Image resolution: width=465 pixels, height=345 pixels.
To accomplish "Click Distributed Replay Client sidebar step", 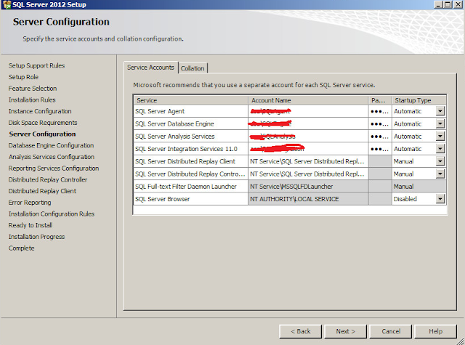I will 42,191.
